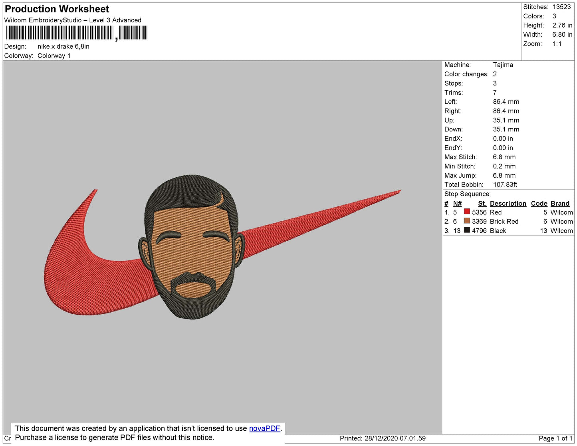The height and width of the screenshot is (446, 577).
Task: Click the 'Brick Red' description text
Action: (504, 222)
